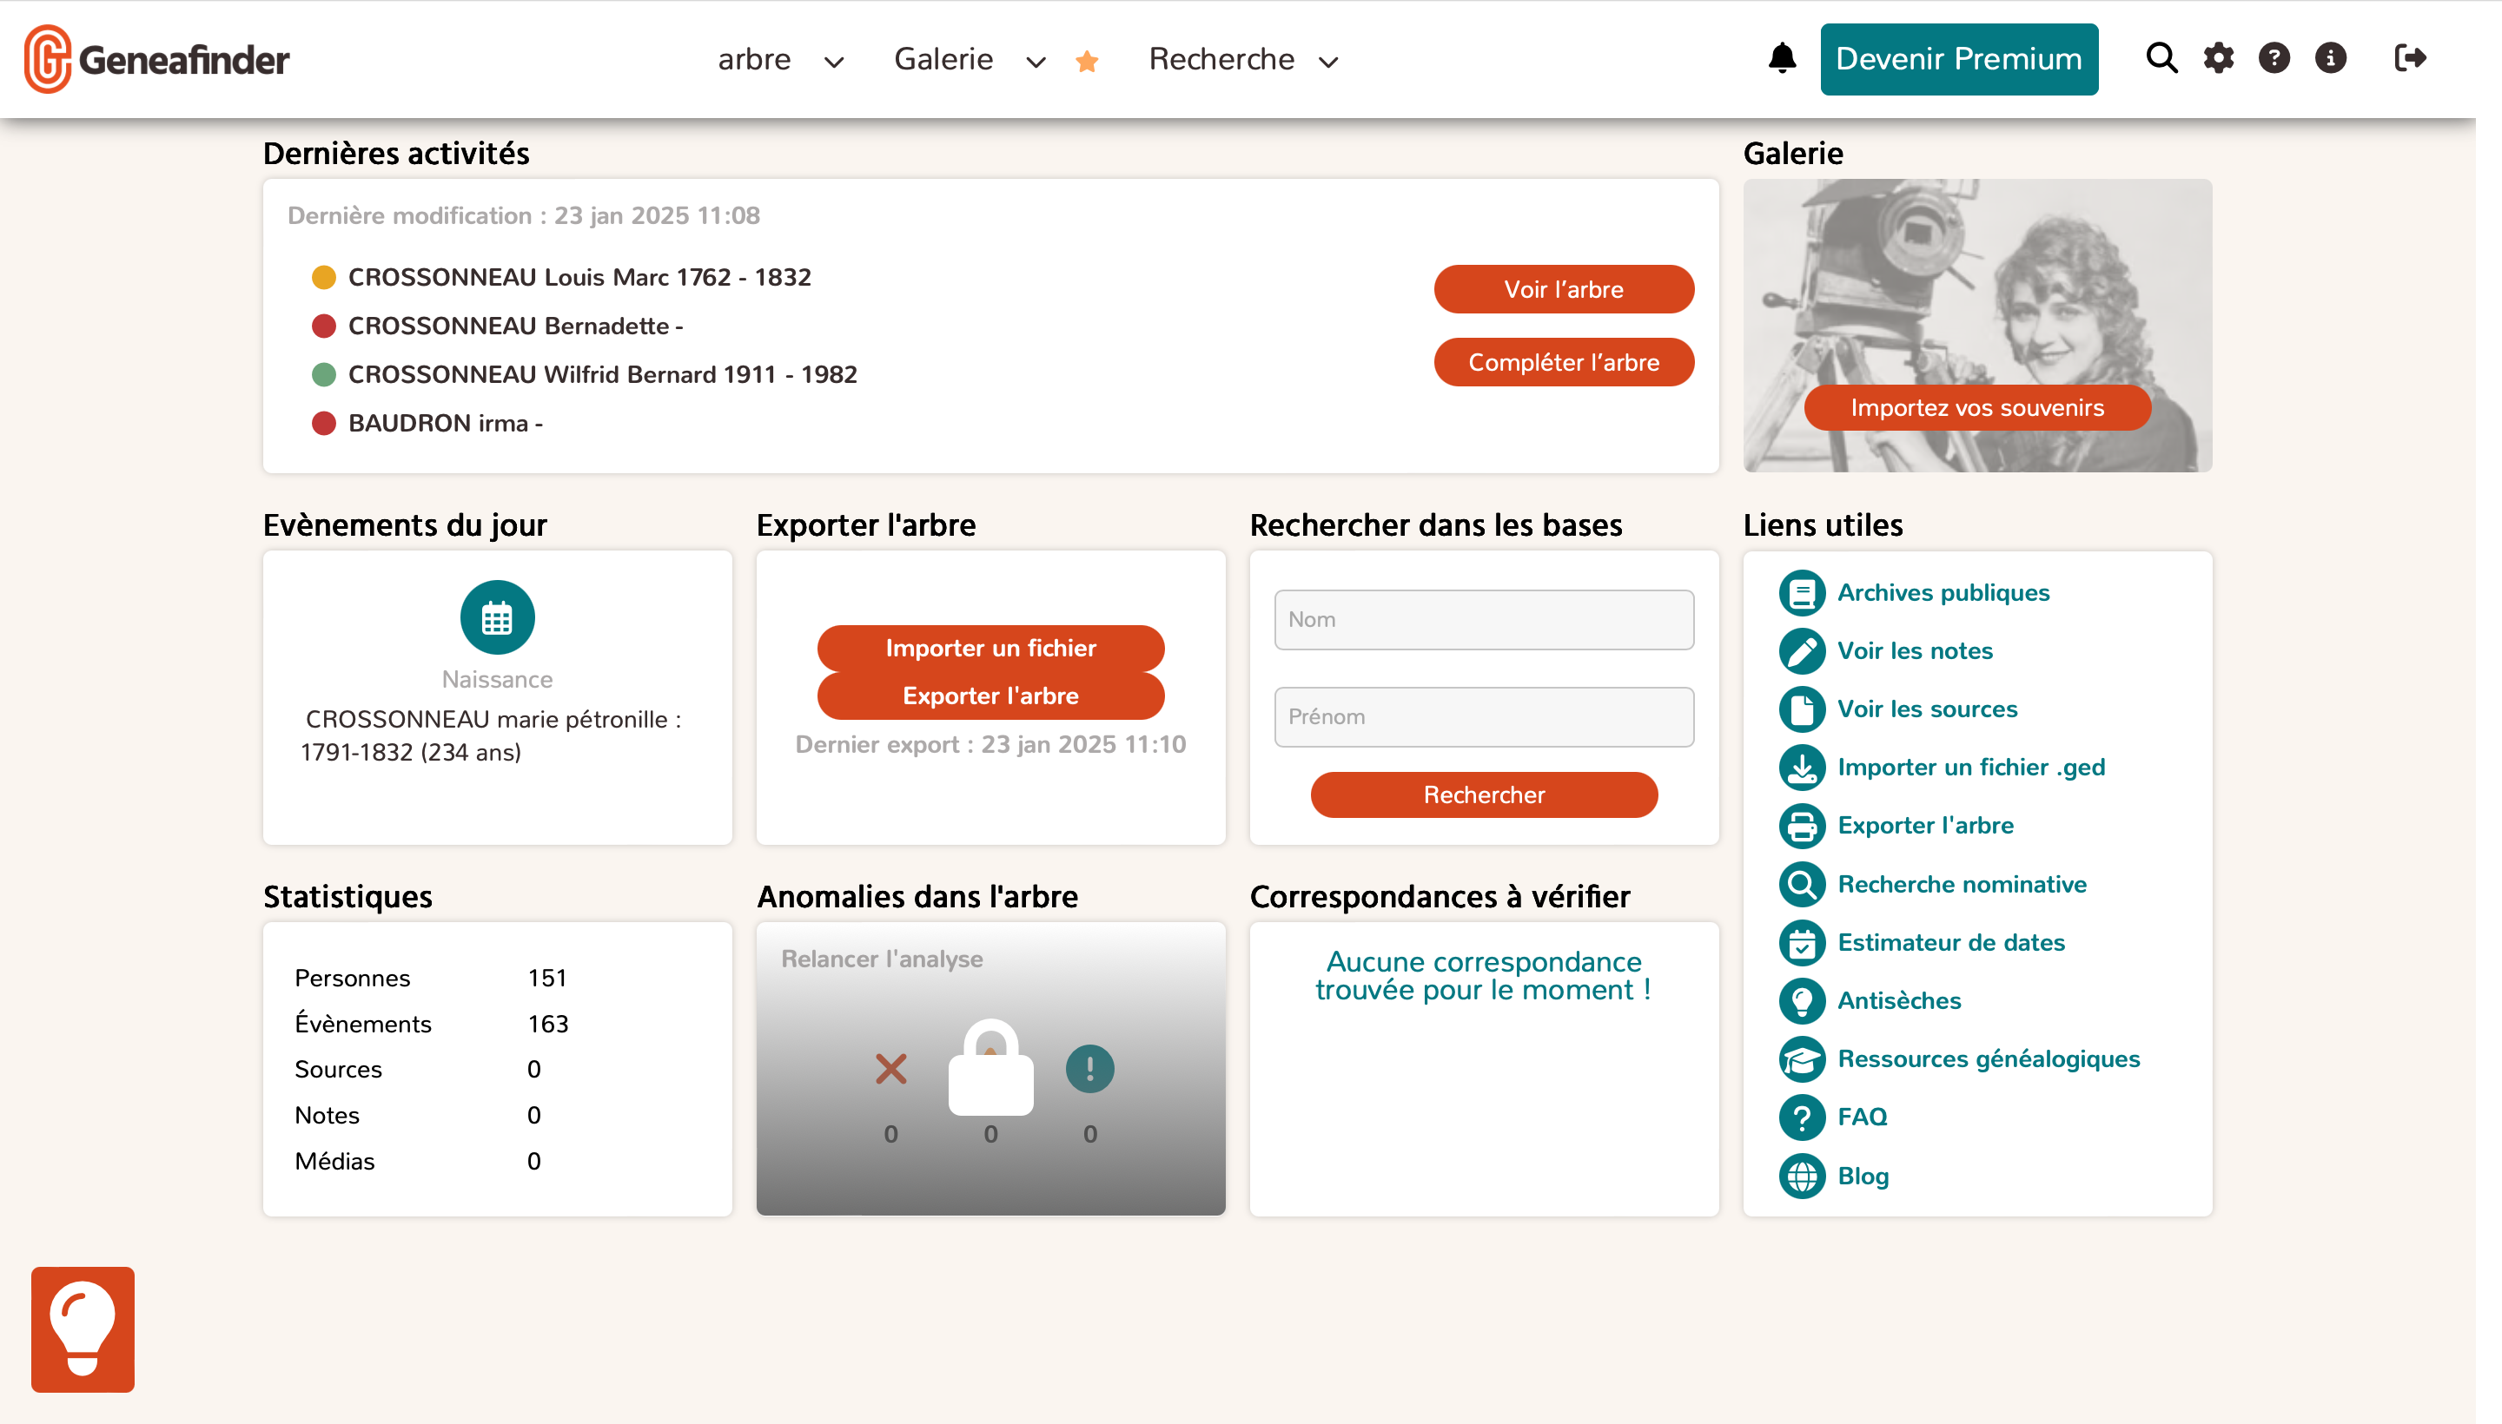
Task: Open the Recherche menu item
Action: 1221,59
